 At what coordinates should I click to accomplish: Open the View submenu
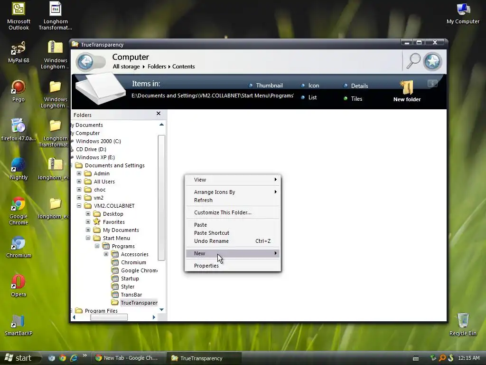(x=233, y=180)
